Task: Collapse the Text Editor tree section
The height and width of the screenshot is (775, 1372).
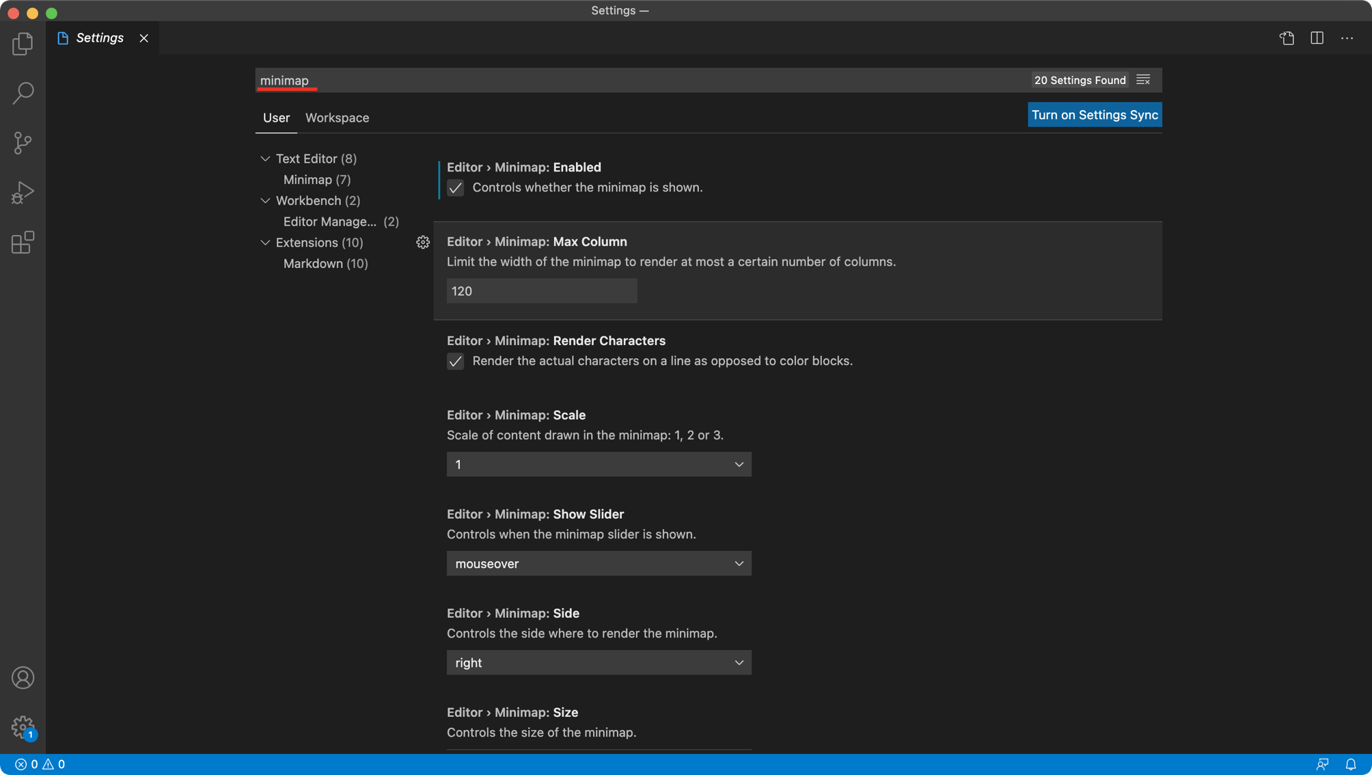Action: (265, 159)
